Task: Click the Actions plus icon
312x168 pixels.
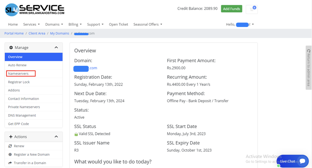Action: [x=11, y=137]
